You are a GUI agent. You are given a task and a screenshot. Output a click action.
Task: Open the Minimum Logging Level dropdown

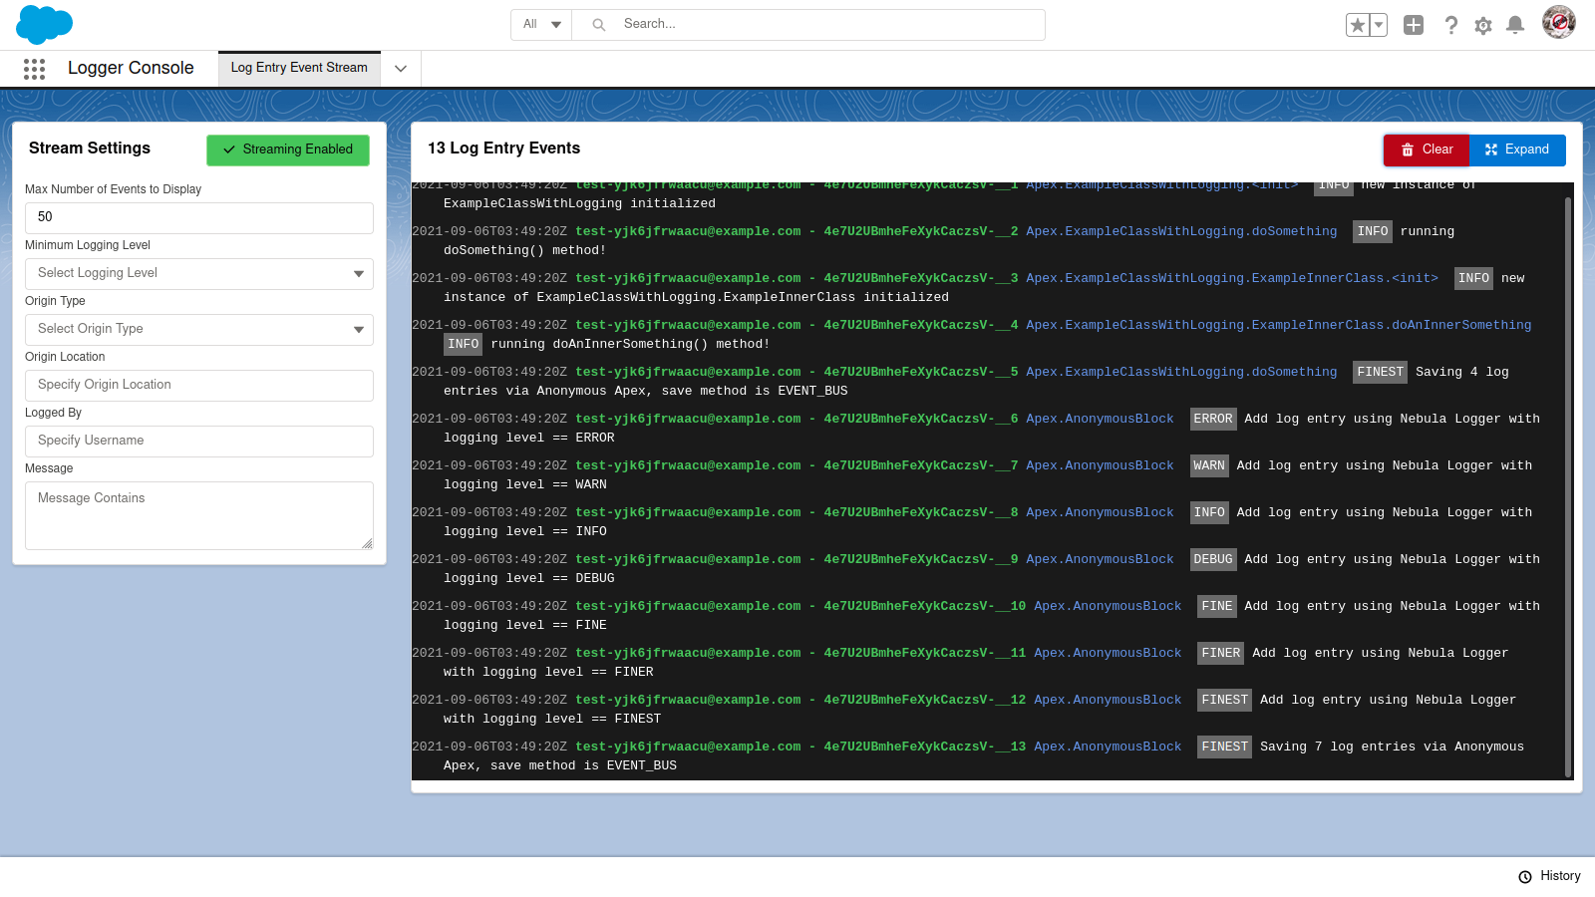click(x=199, y=274)
